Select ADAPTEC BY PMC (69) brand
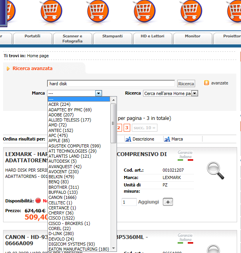This screenshot has width=241, height=253. (79, 110)
